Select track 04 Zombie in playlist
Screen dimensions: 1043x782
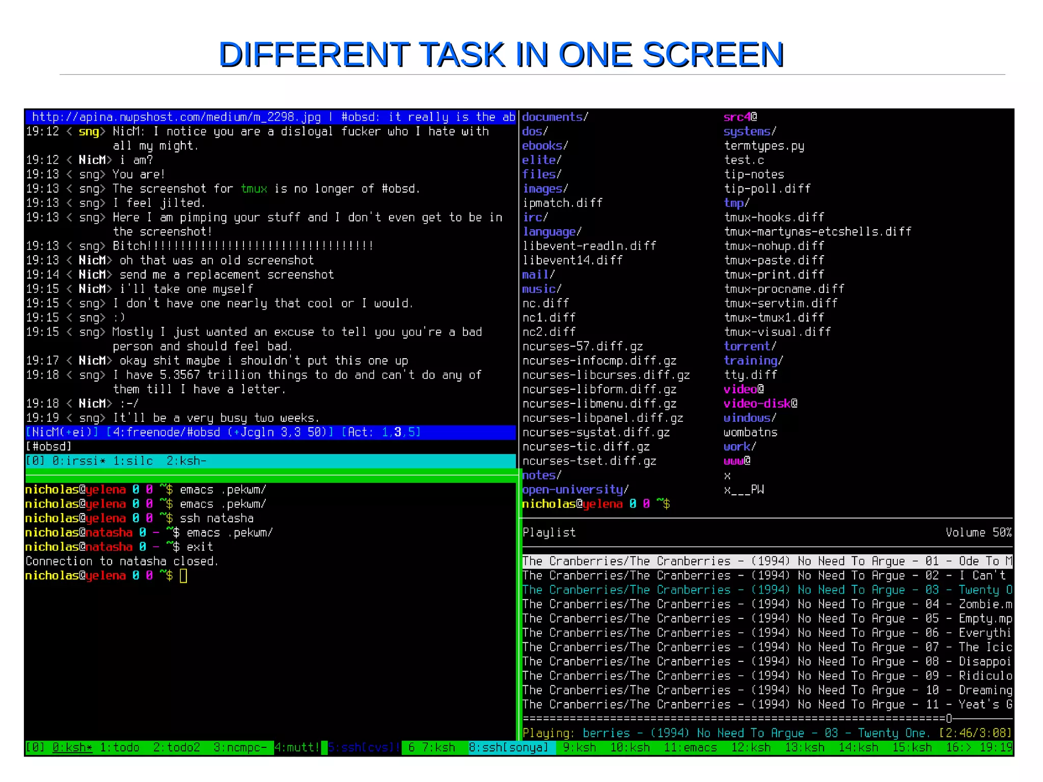767,604
